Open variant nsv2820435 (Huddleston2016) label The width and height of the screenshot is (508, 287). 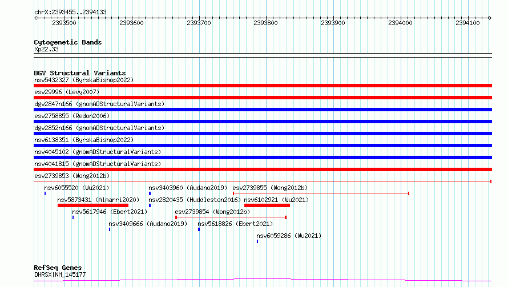click(195, 200)
